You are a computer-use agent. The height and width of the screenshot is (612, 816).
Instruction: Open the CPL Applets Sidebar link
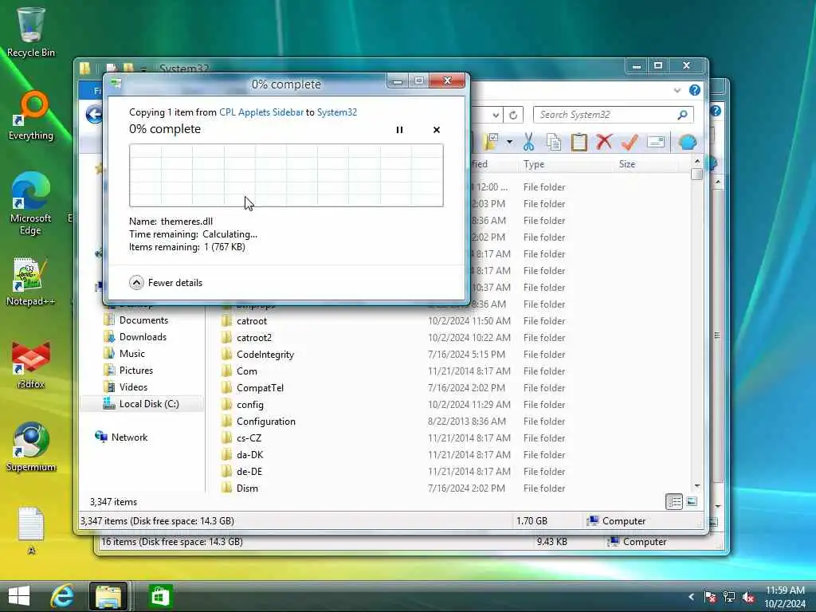pos(261,112)
